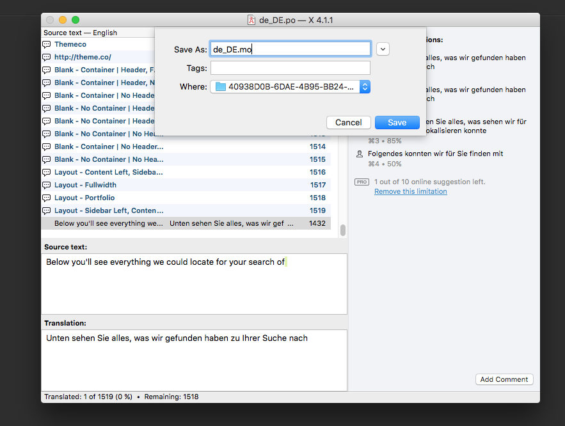Click the ⌘4 • 50% suggestion score
This screenshot has height=426, width=565.
385,164
